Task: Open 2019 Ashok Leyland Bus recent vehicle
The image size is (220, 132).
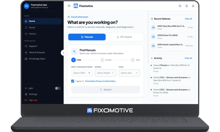Action: point(172,46)
